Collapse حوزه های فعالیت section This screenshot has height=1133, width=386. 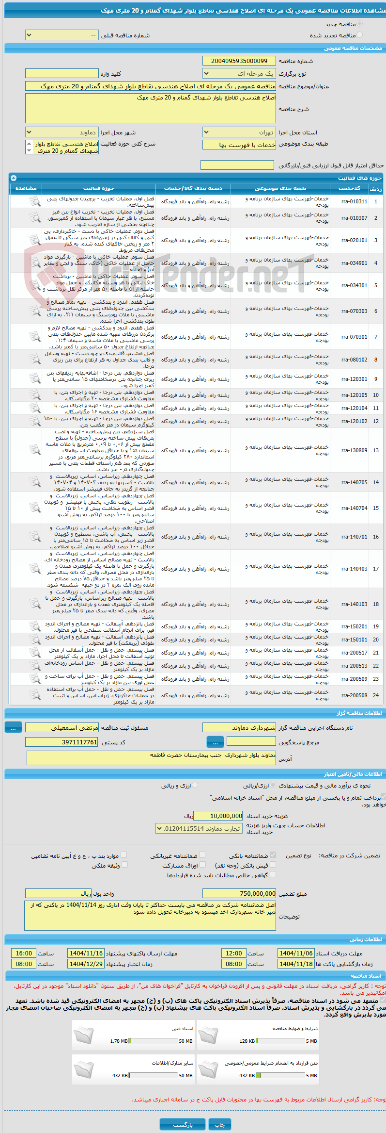click(14, 178)
